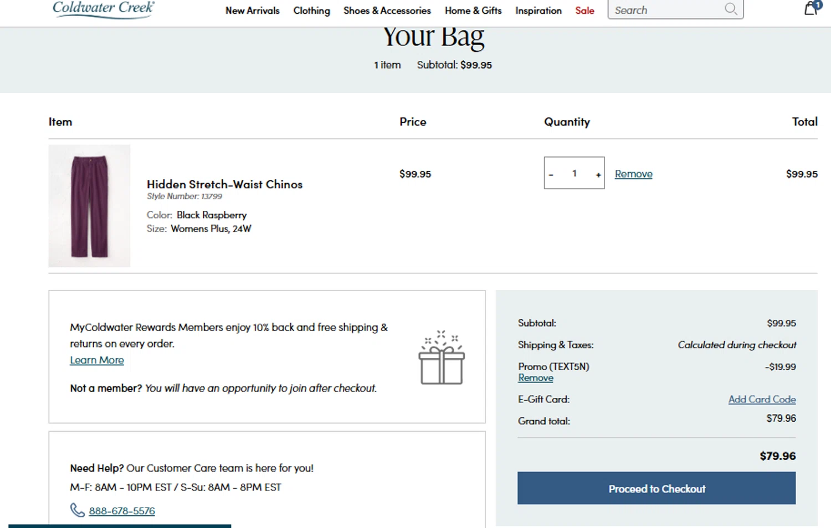Open the Inspiration menu
Viewport: 831px width, 528px height.
coord(538,11)
